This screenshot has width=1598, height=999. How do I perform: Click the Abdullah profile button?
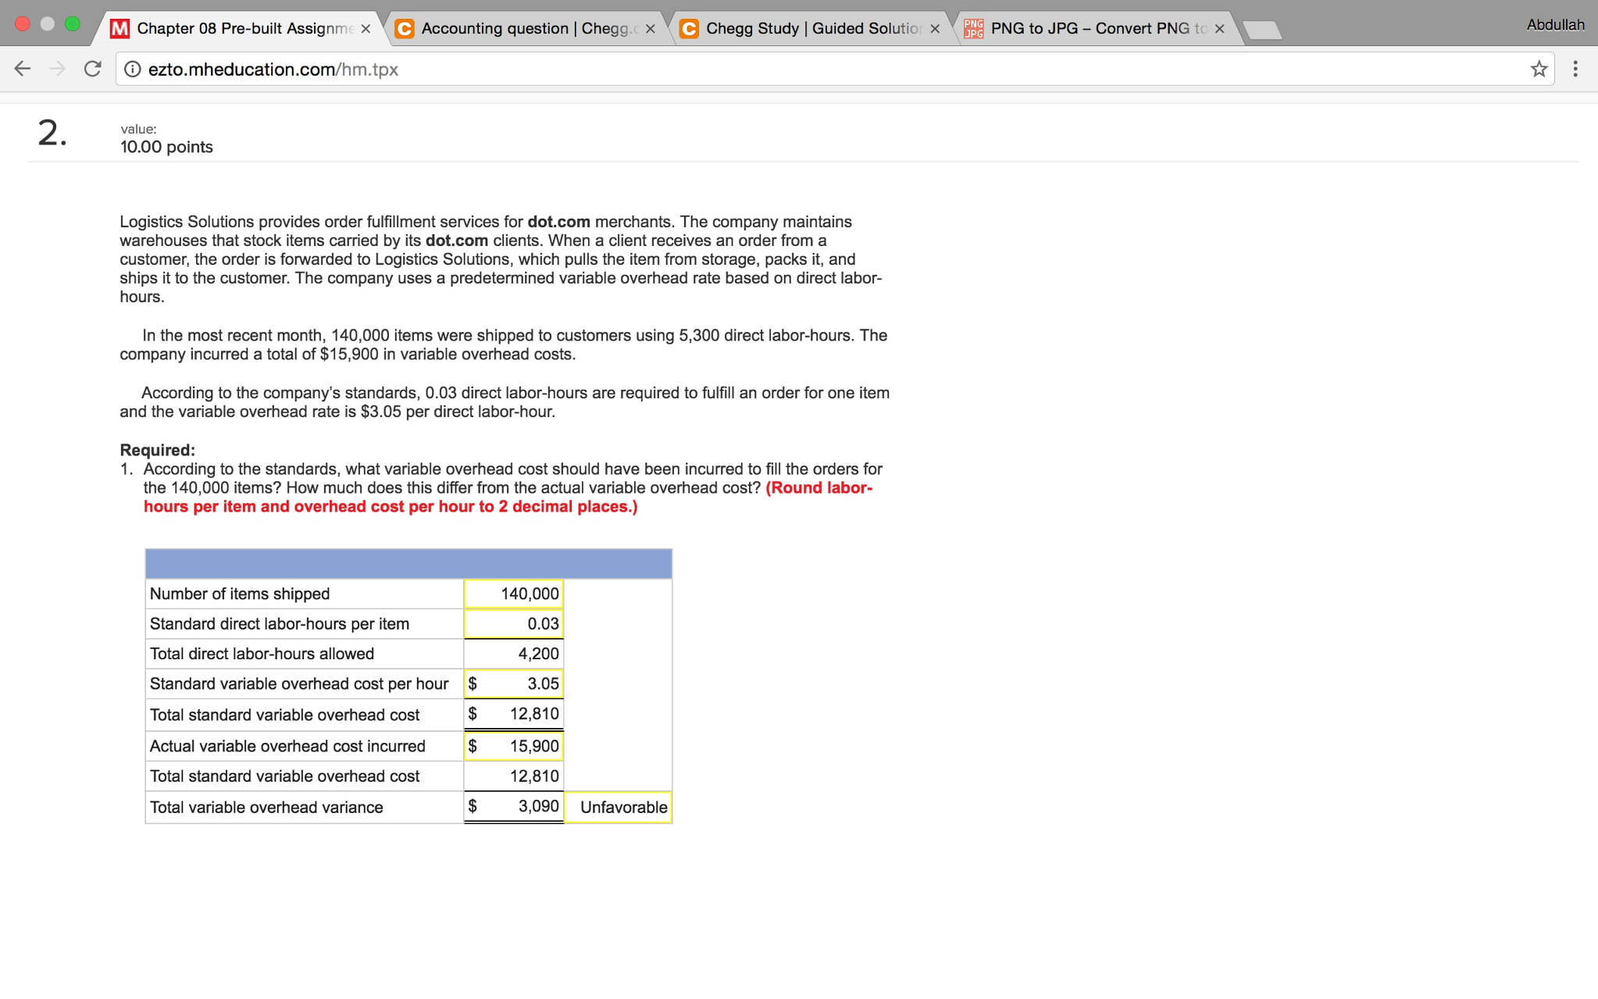(1554, 25)
